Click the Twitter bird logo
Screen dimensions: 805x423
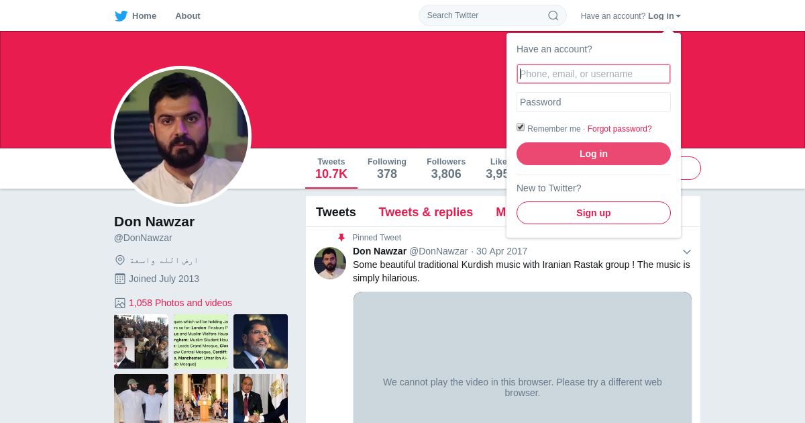(x=121, y=16)
